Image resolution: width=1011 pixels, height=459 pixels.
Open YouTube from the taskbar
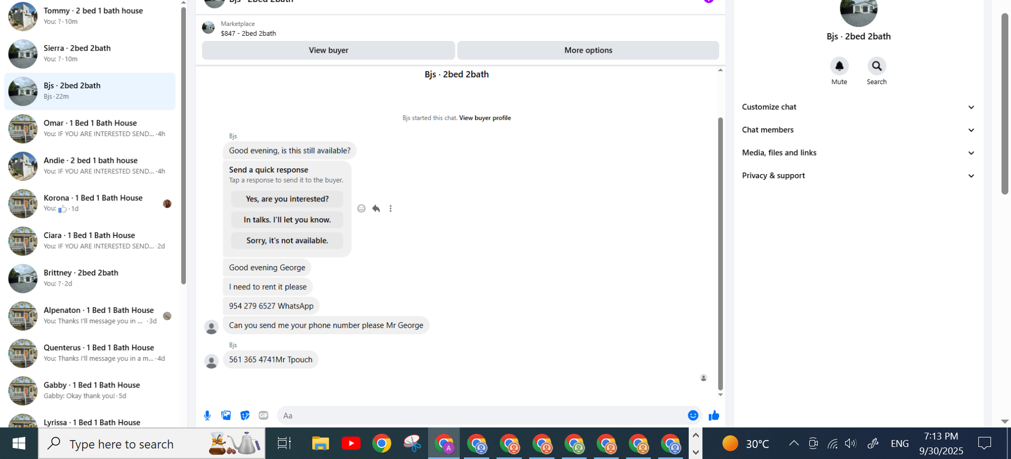(x=351, y=444)
